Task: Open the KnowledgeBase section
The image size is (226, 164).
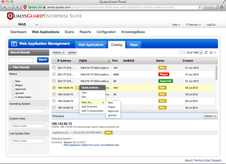Action: point(133,32)
